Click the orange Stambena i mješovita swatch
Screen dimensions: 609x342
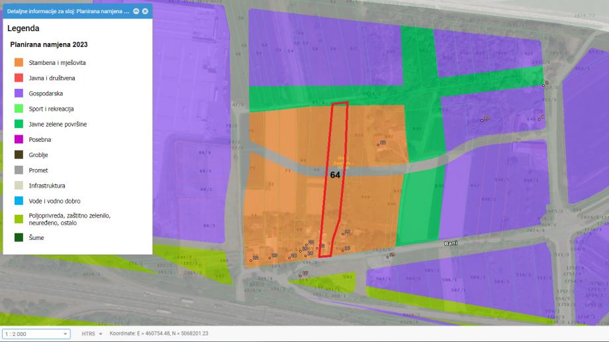[x=19, y=62]
